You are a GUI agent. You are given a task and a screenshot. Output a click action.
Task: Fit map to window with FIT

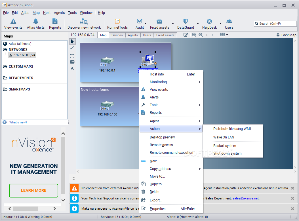(x=214, y=35)
